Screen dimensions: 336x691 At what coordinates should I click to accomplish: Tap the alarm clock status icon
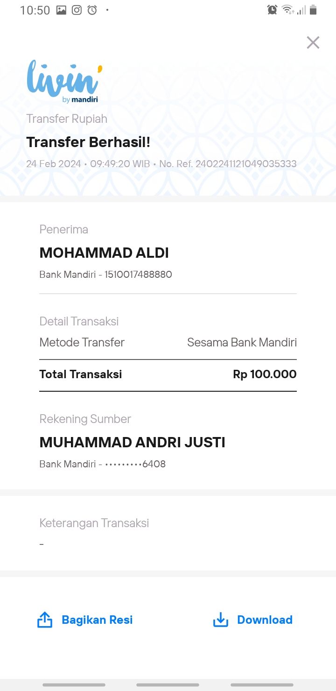[x=272, y=10]
